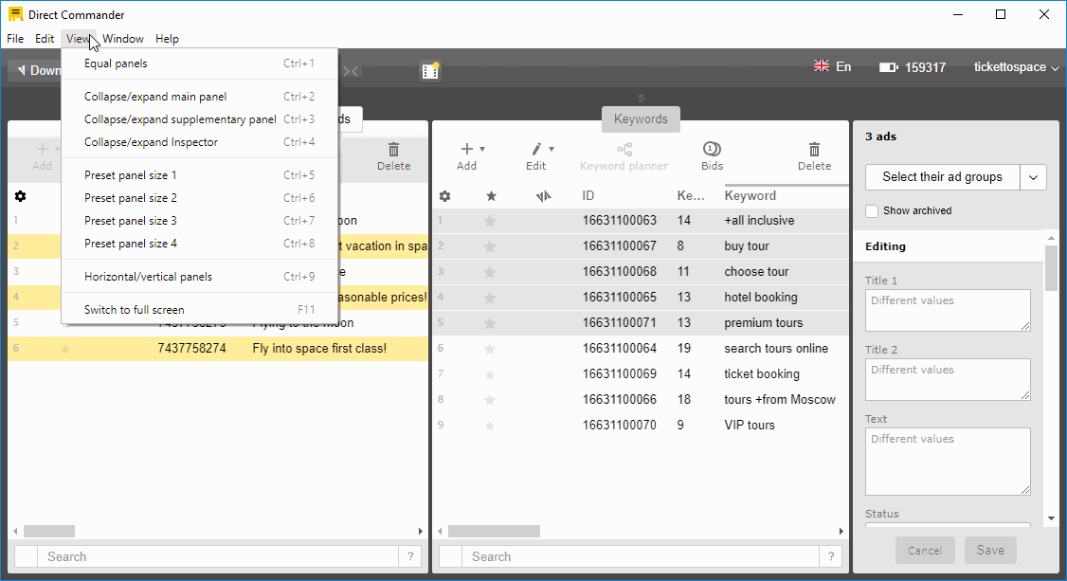This screenshot has width=1067, height=581.
Task: Click Delete trash icon in Keywords panel
Action: click(x=813, y=150)
